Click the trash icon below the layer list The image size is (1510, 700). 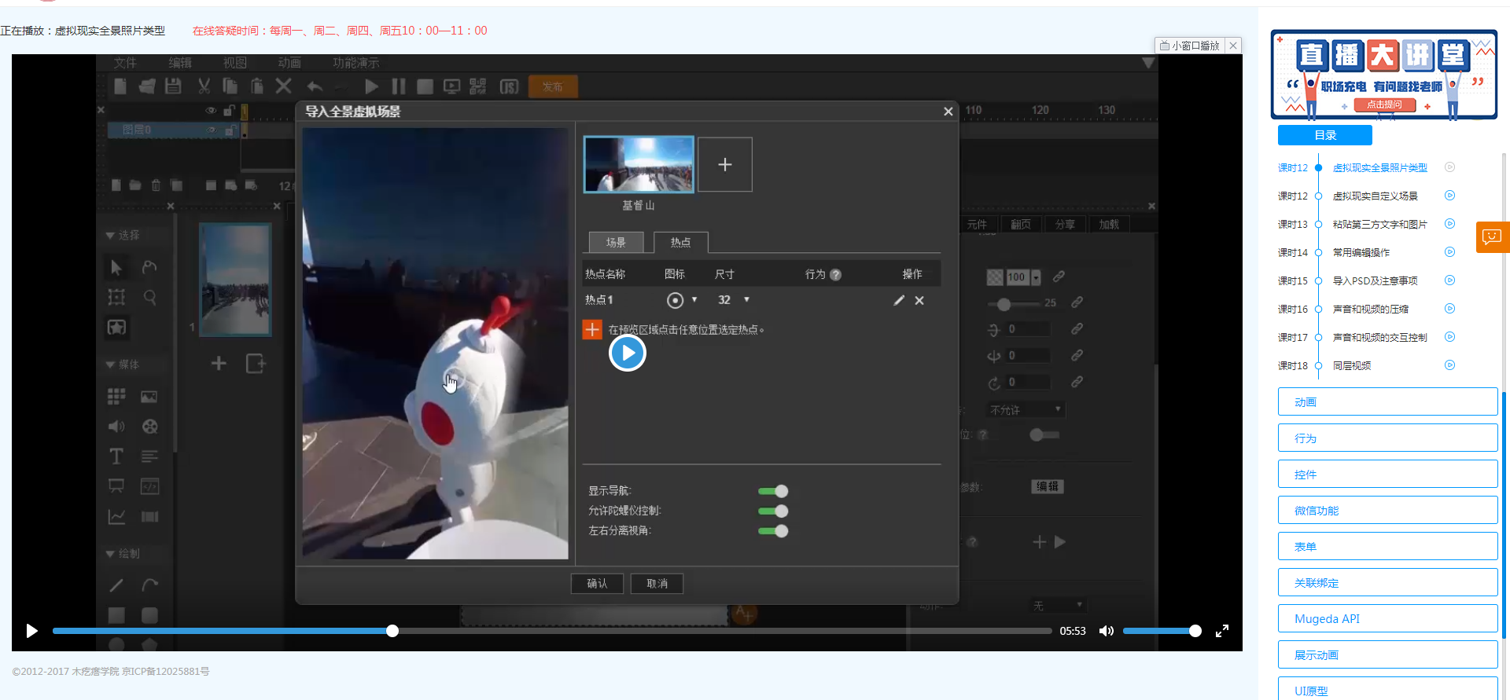tap(156, 185)
